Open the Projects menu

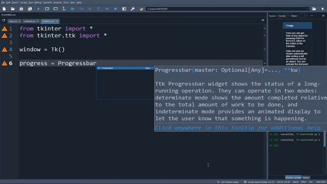click(x=58, y=3)
